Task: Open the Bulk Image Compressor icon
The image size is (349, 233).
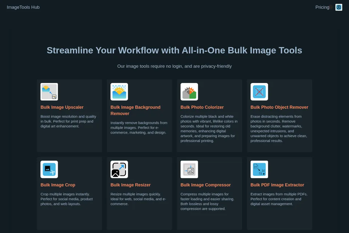Action: click(x=189, y=169)
